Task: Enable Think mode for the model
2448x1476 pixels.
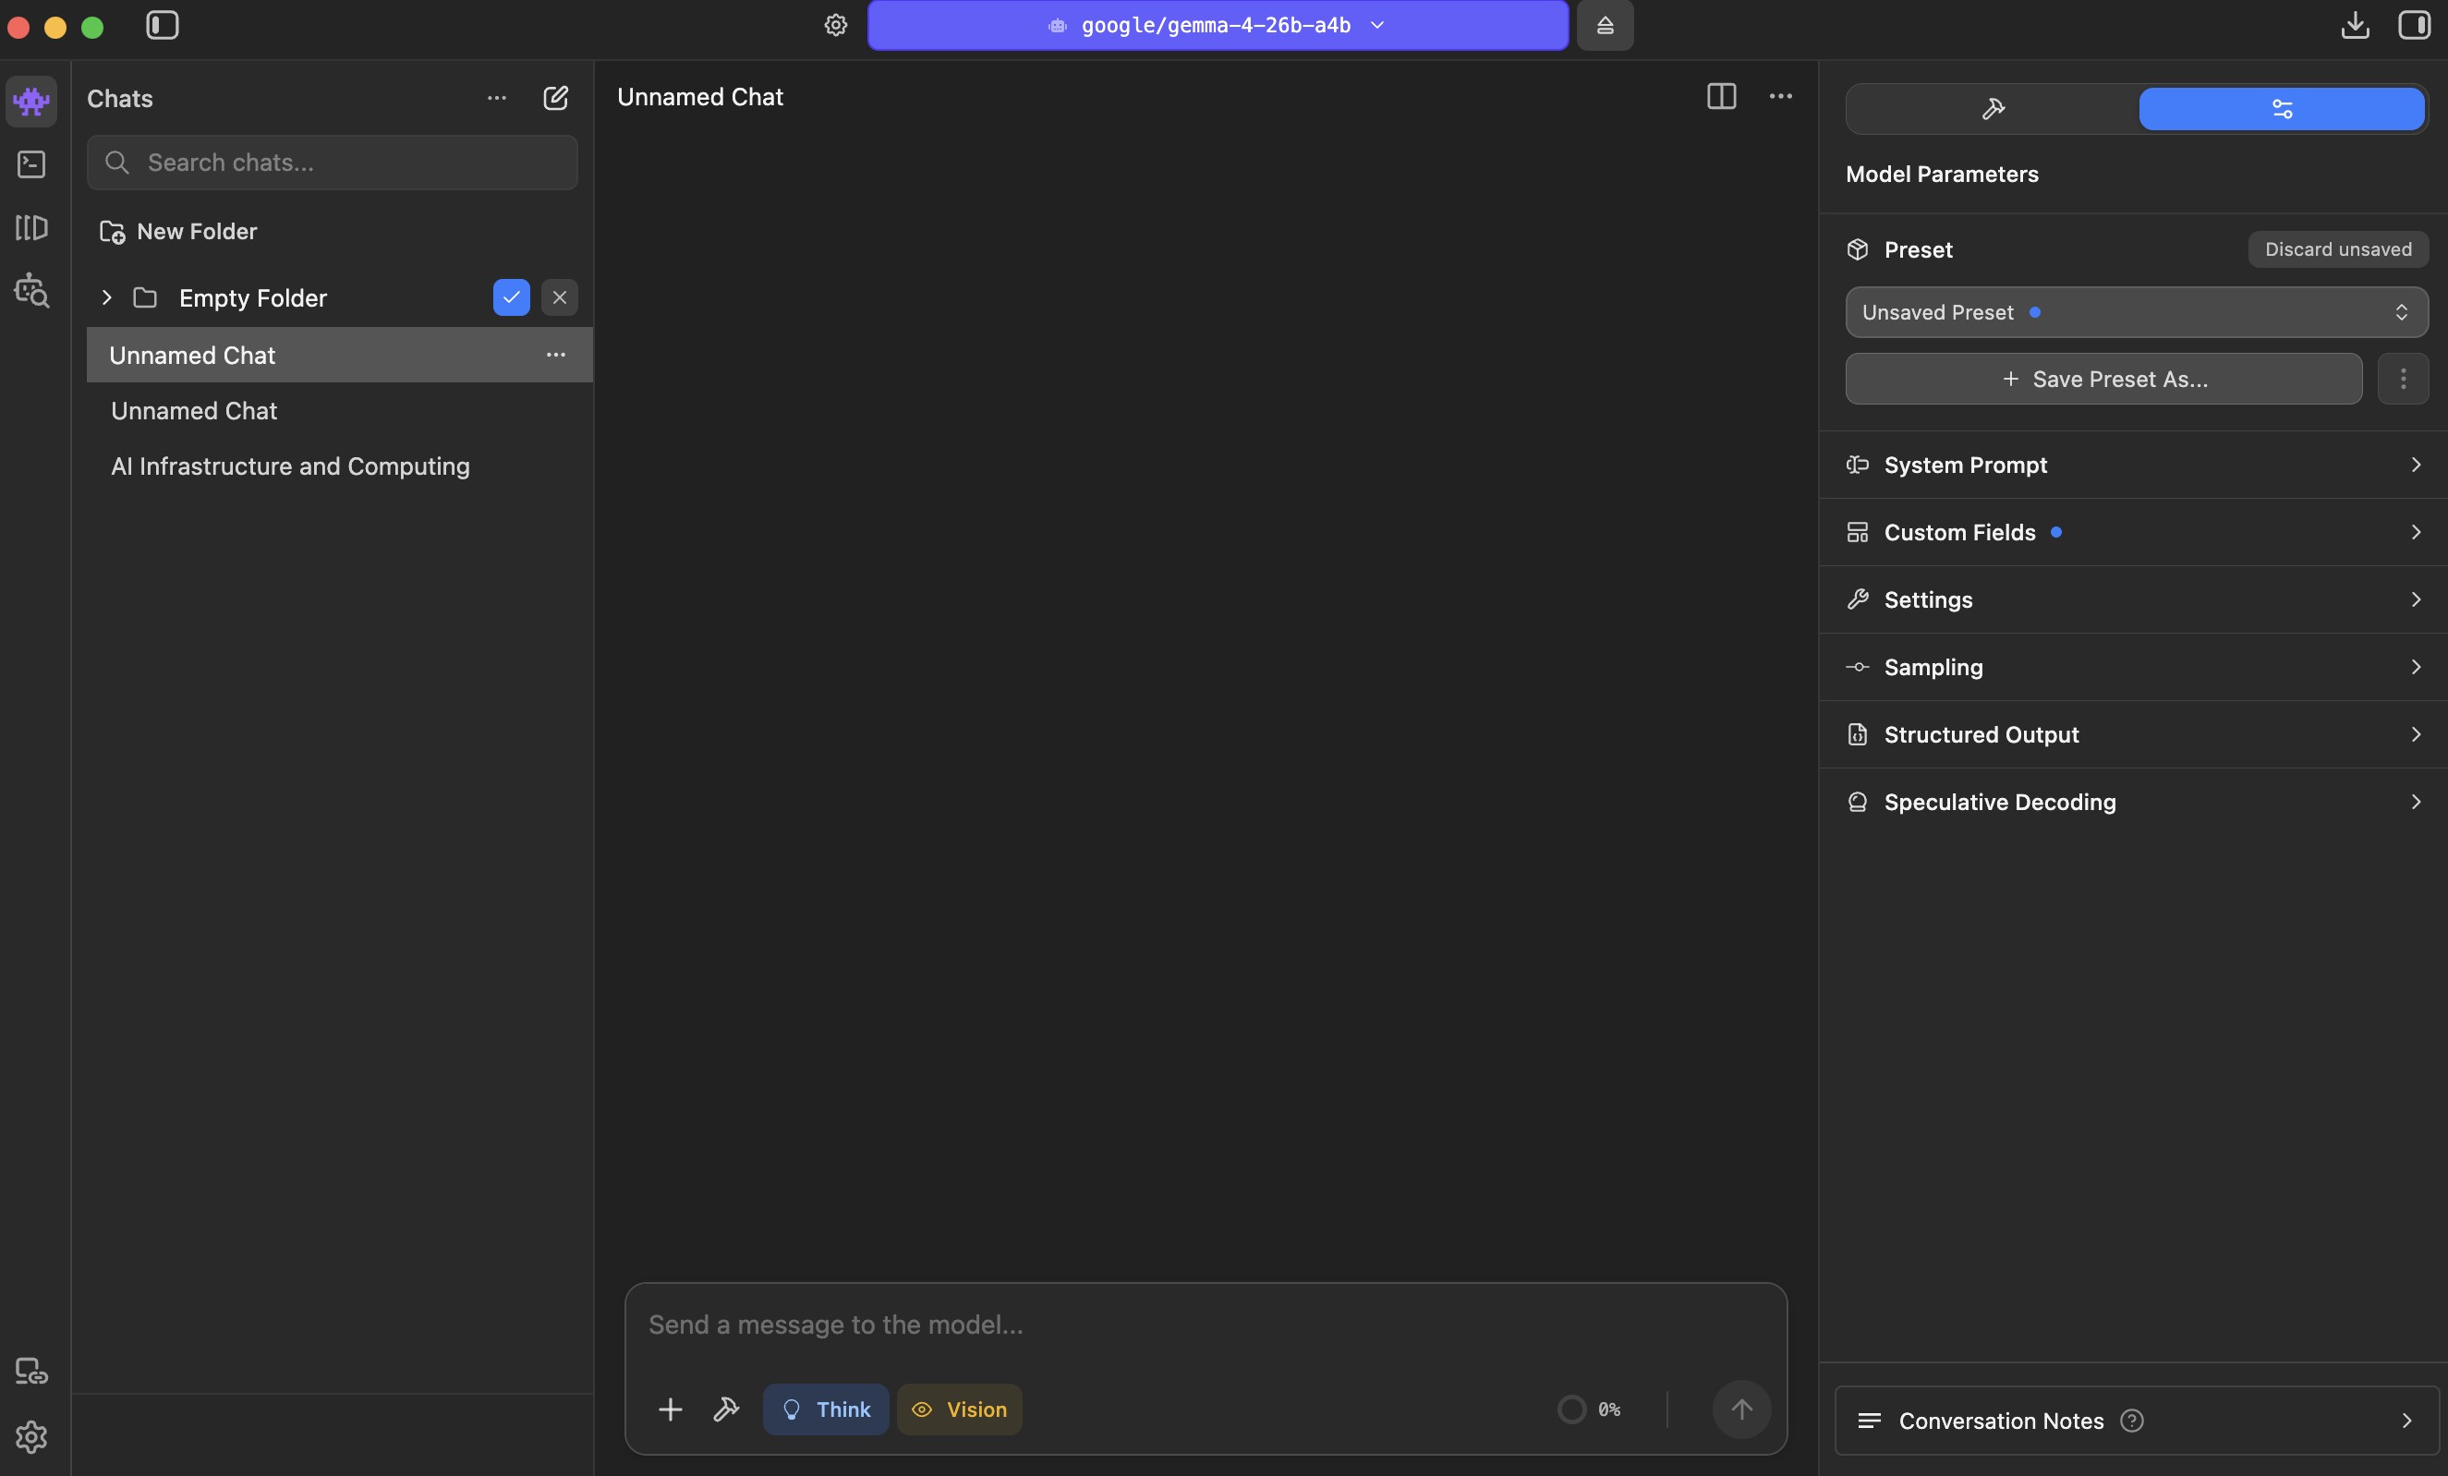Action: tap(827, 1409)
